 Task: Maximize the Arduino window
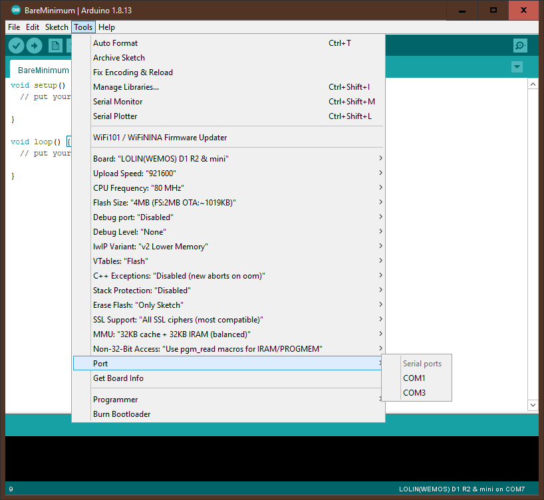pyautogui.click(x=493, y=11)
